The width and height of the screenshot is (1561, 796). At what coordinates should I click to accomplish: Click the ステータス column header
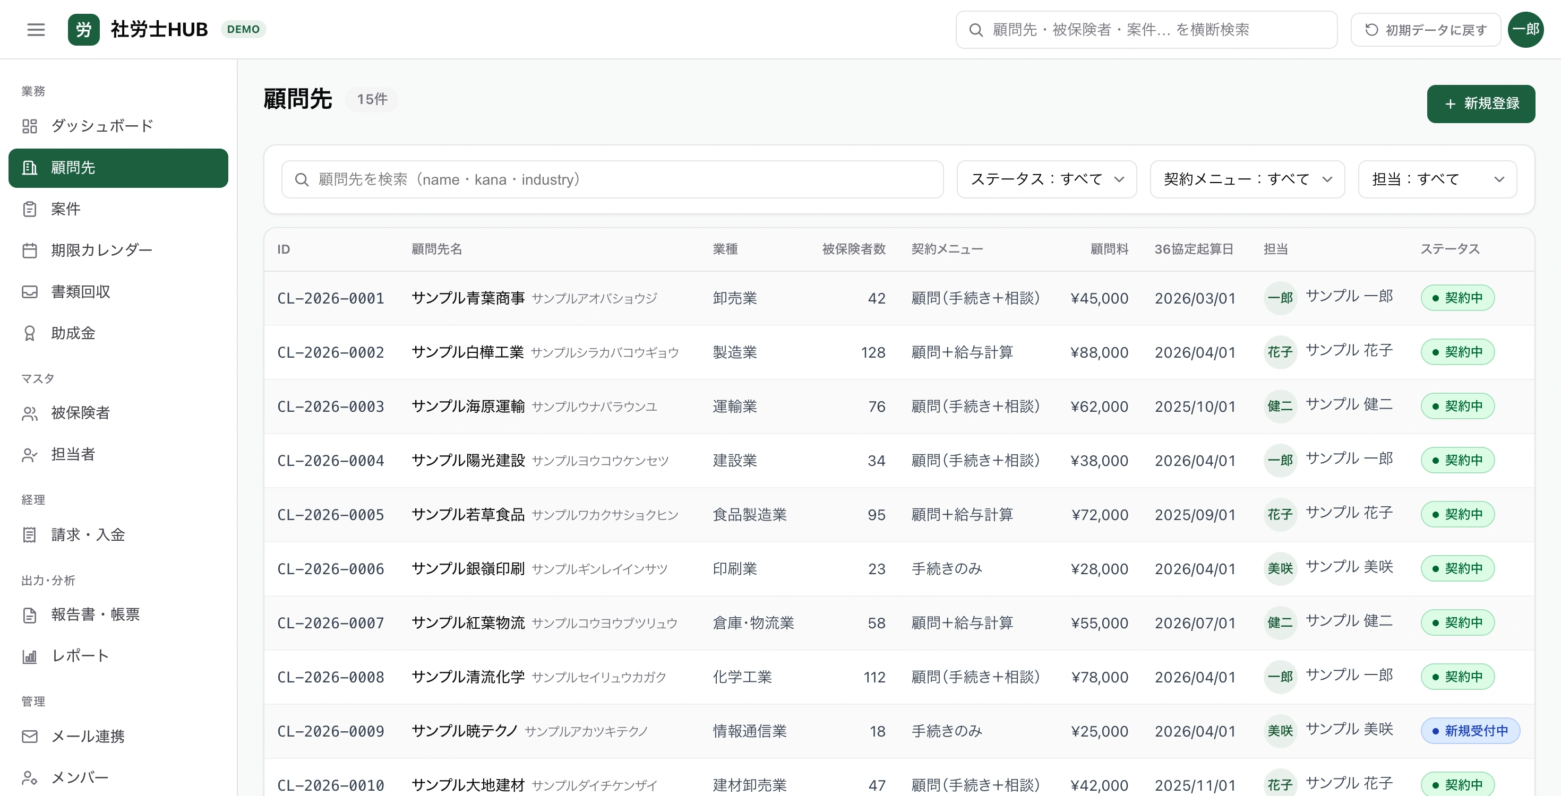point(1450,249)
